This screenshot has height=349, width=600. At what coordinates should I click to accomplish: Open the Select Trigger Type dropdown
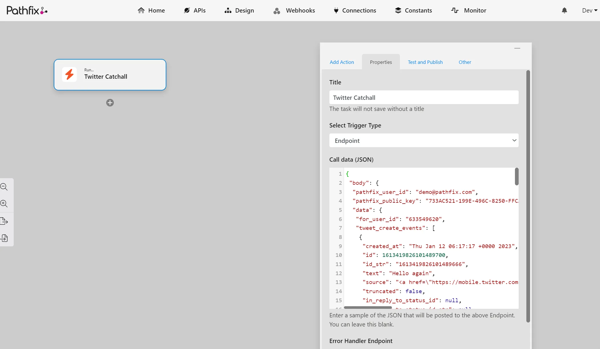pos(424,141)
